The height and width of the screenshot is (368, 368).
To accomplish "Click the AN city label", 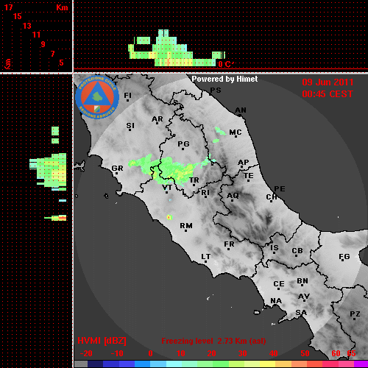I will [x=241, y=110].
